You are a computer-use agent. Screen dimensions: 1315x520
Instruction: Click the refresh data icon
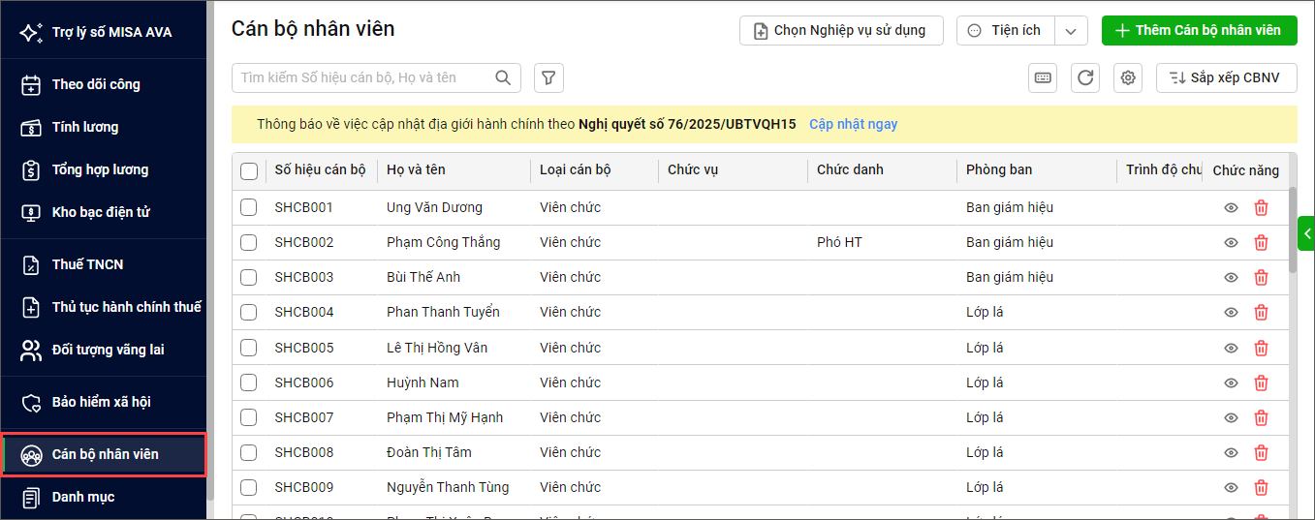(1084, 78)
